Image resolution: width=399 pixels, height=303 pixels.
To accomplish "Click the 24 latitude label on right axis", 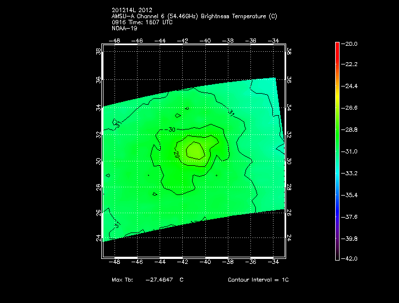I will click(x=289, y=237).
